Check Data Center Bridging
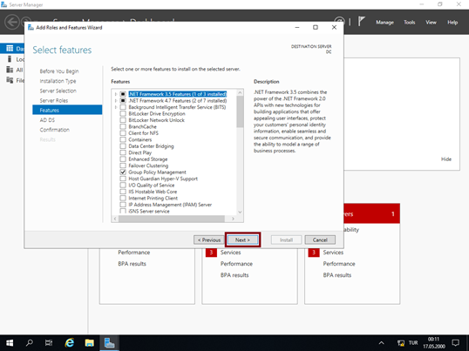The width and height of the screenshot is (469, 351). [123, 146]
